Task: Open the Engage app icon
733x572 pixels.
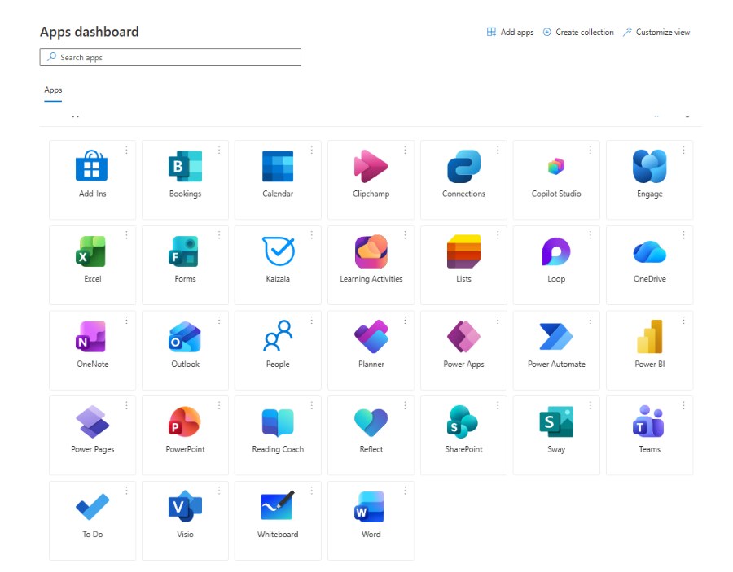Action: (649, 166)
